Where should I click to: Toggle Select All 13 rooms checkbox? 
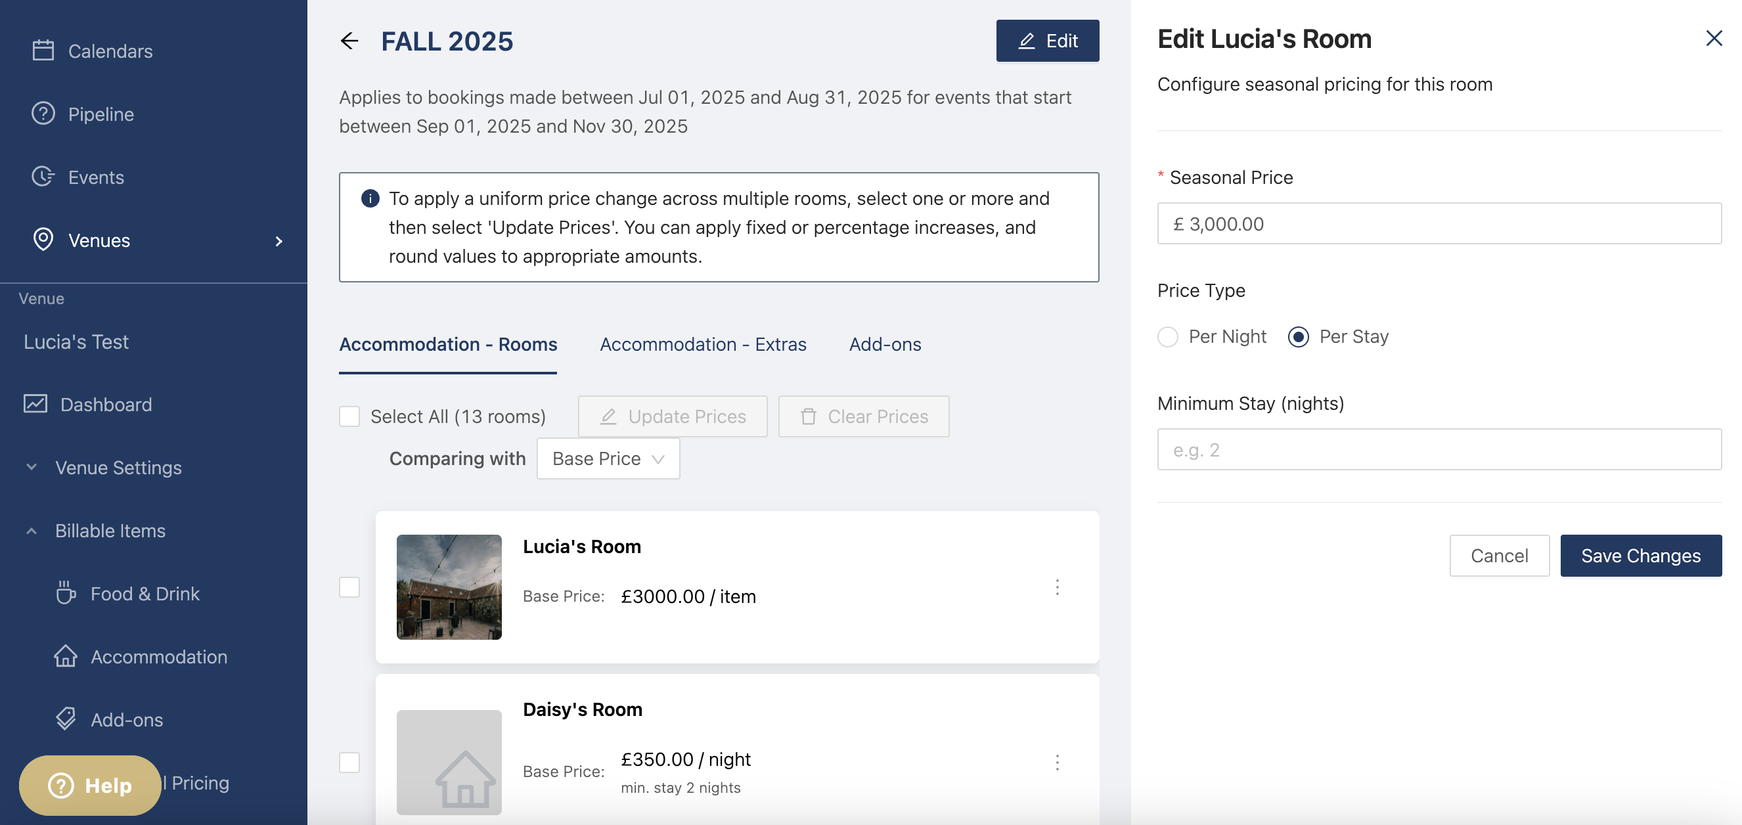point(349,416)
